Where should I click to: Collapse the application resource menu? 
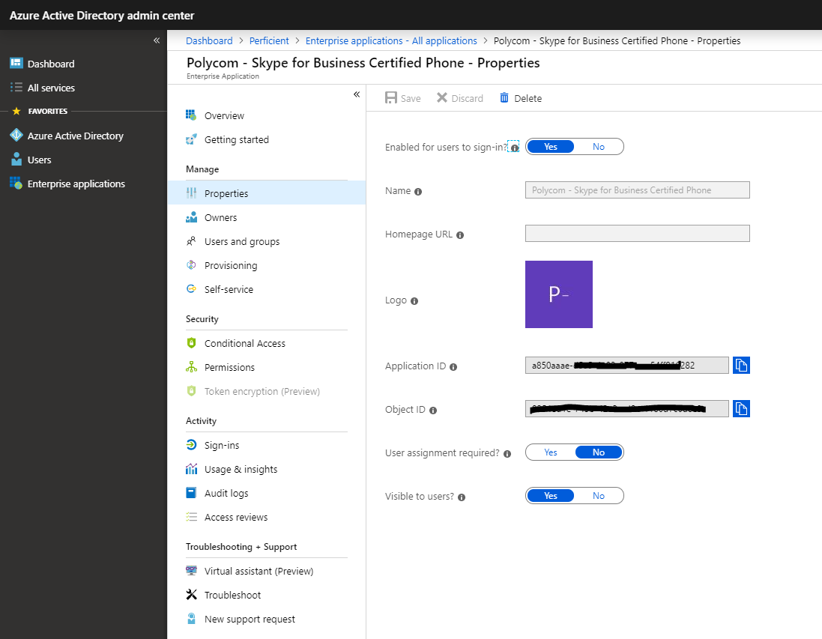pyautogui.click(x=357, y=94)
